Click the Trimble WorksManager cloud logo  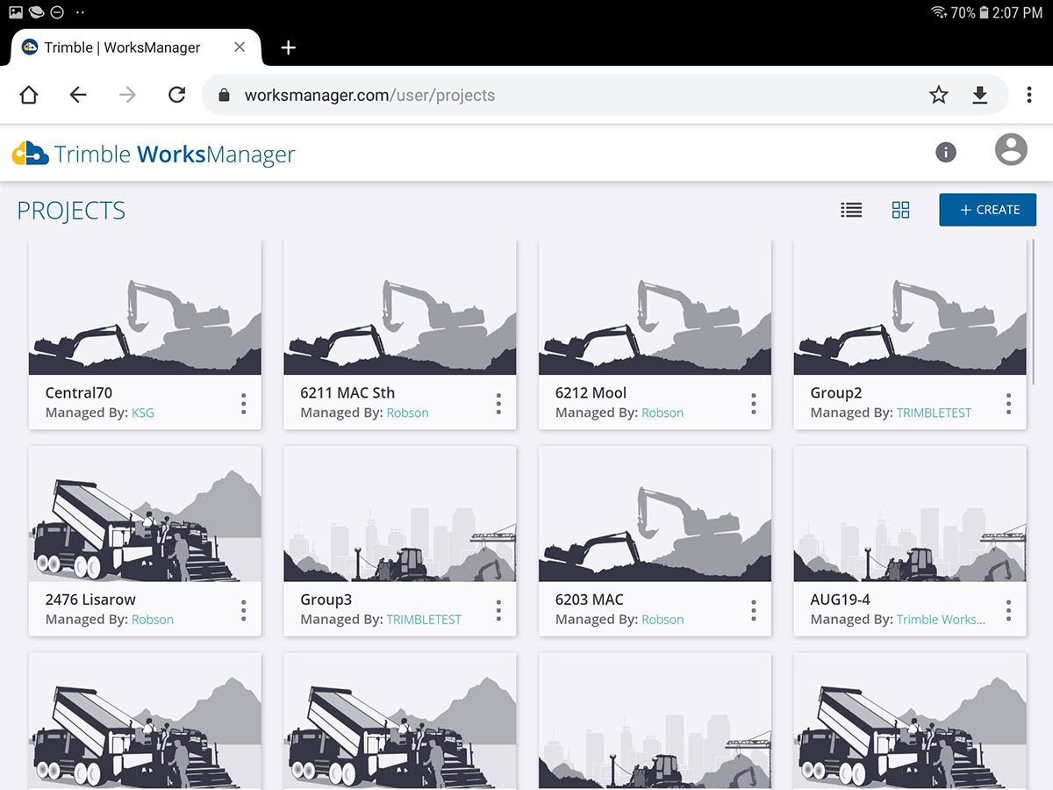(32, 154)
